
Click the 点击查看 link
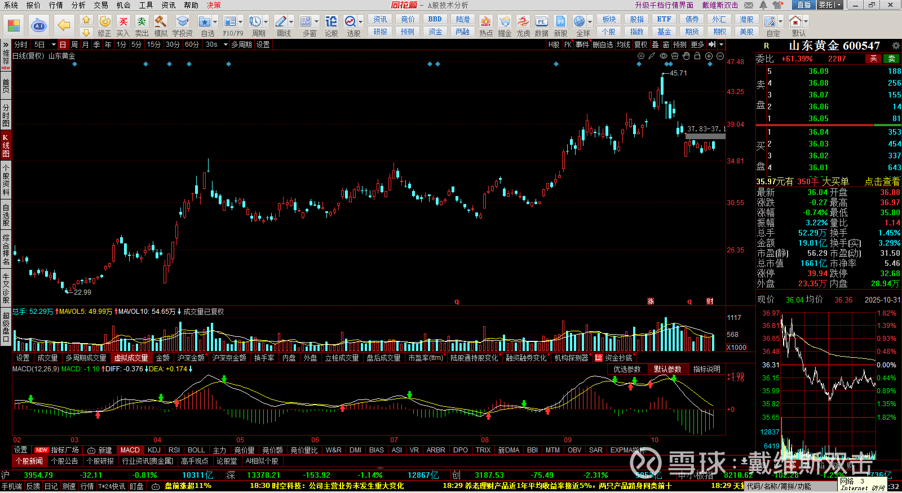pyautogui.click(x=882, y=181)
